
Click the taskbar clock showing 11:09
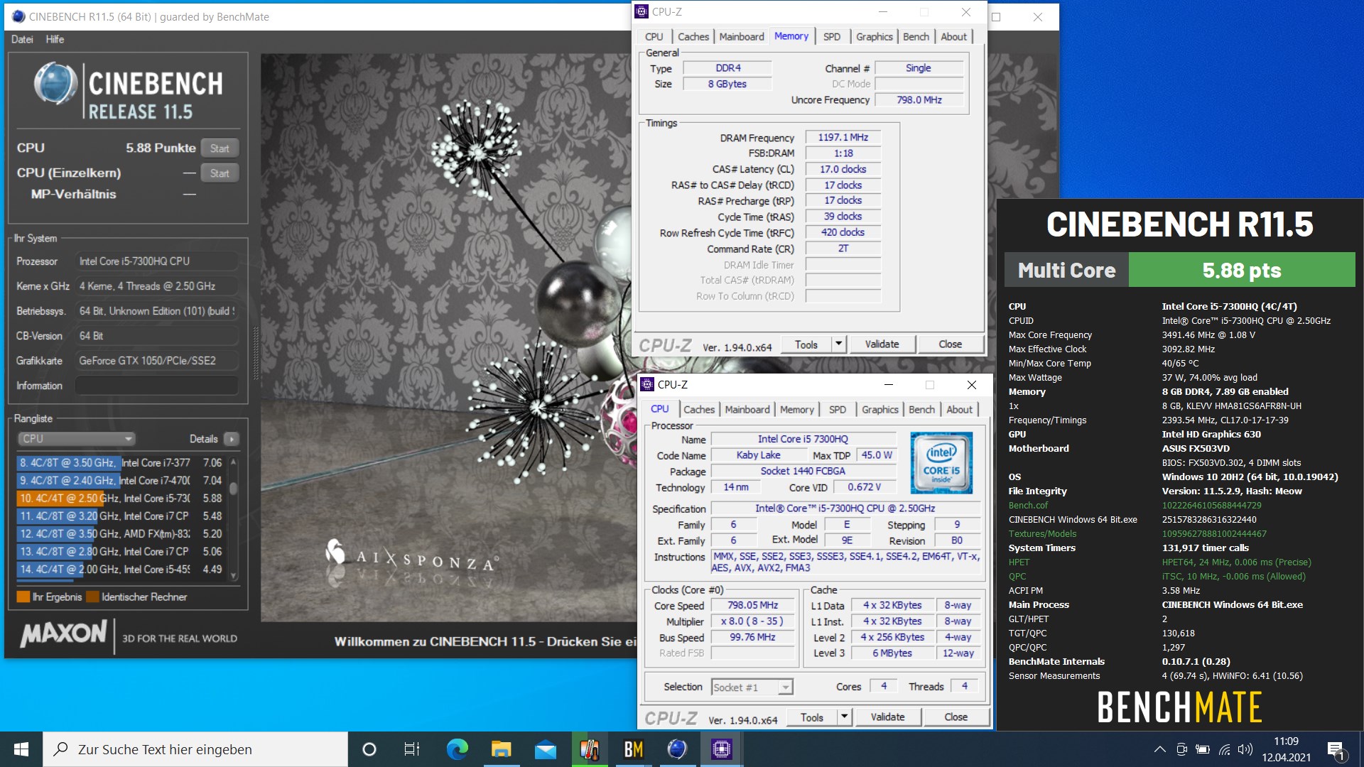[x=1286, y=749]
